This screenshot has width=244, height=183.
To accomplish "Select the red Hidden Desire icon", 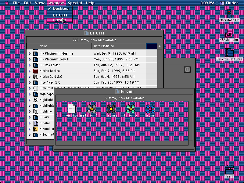I will tap(36, 71).
